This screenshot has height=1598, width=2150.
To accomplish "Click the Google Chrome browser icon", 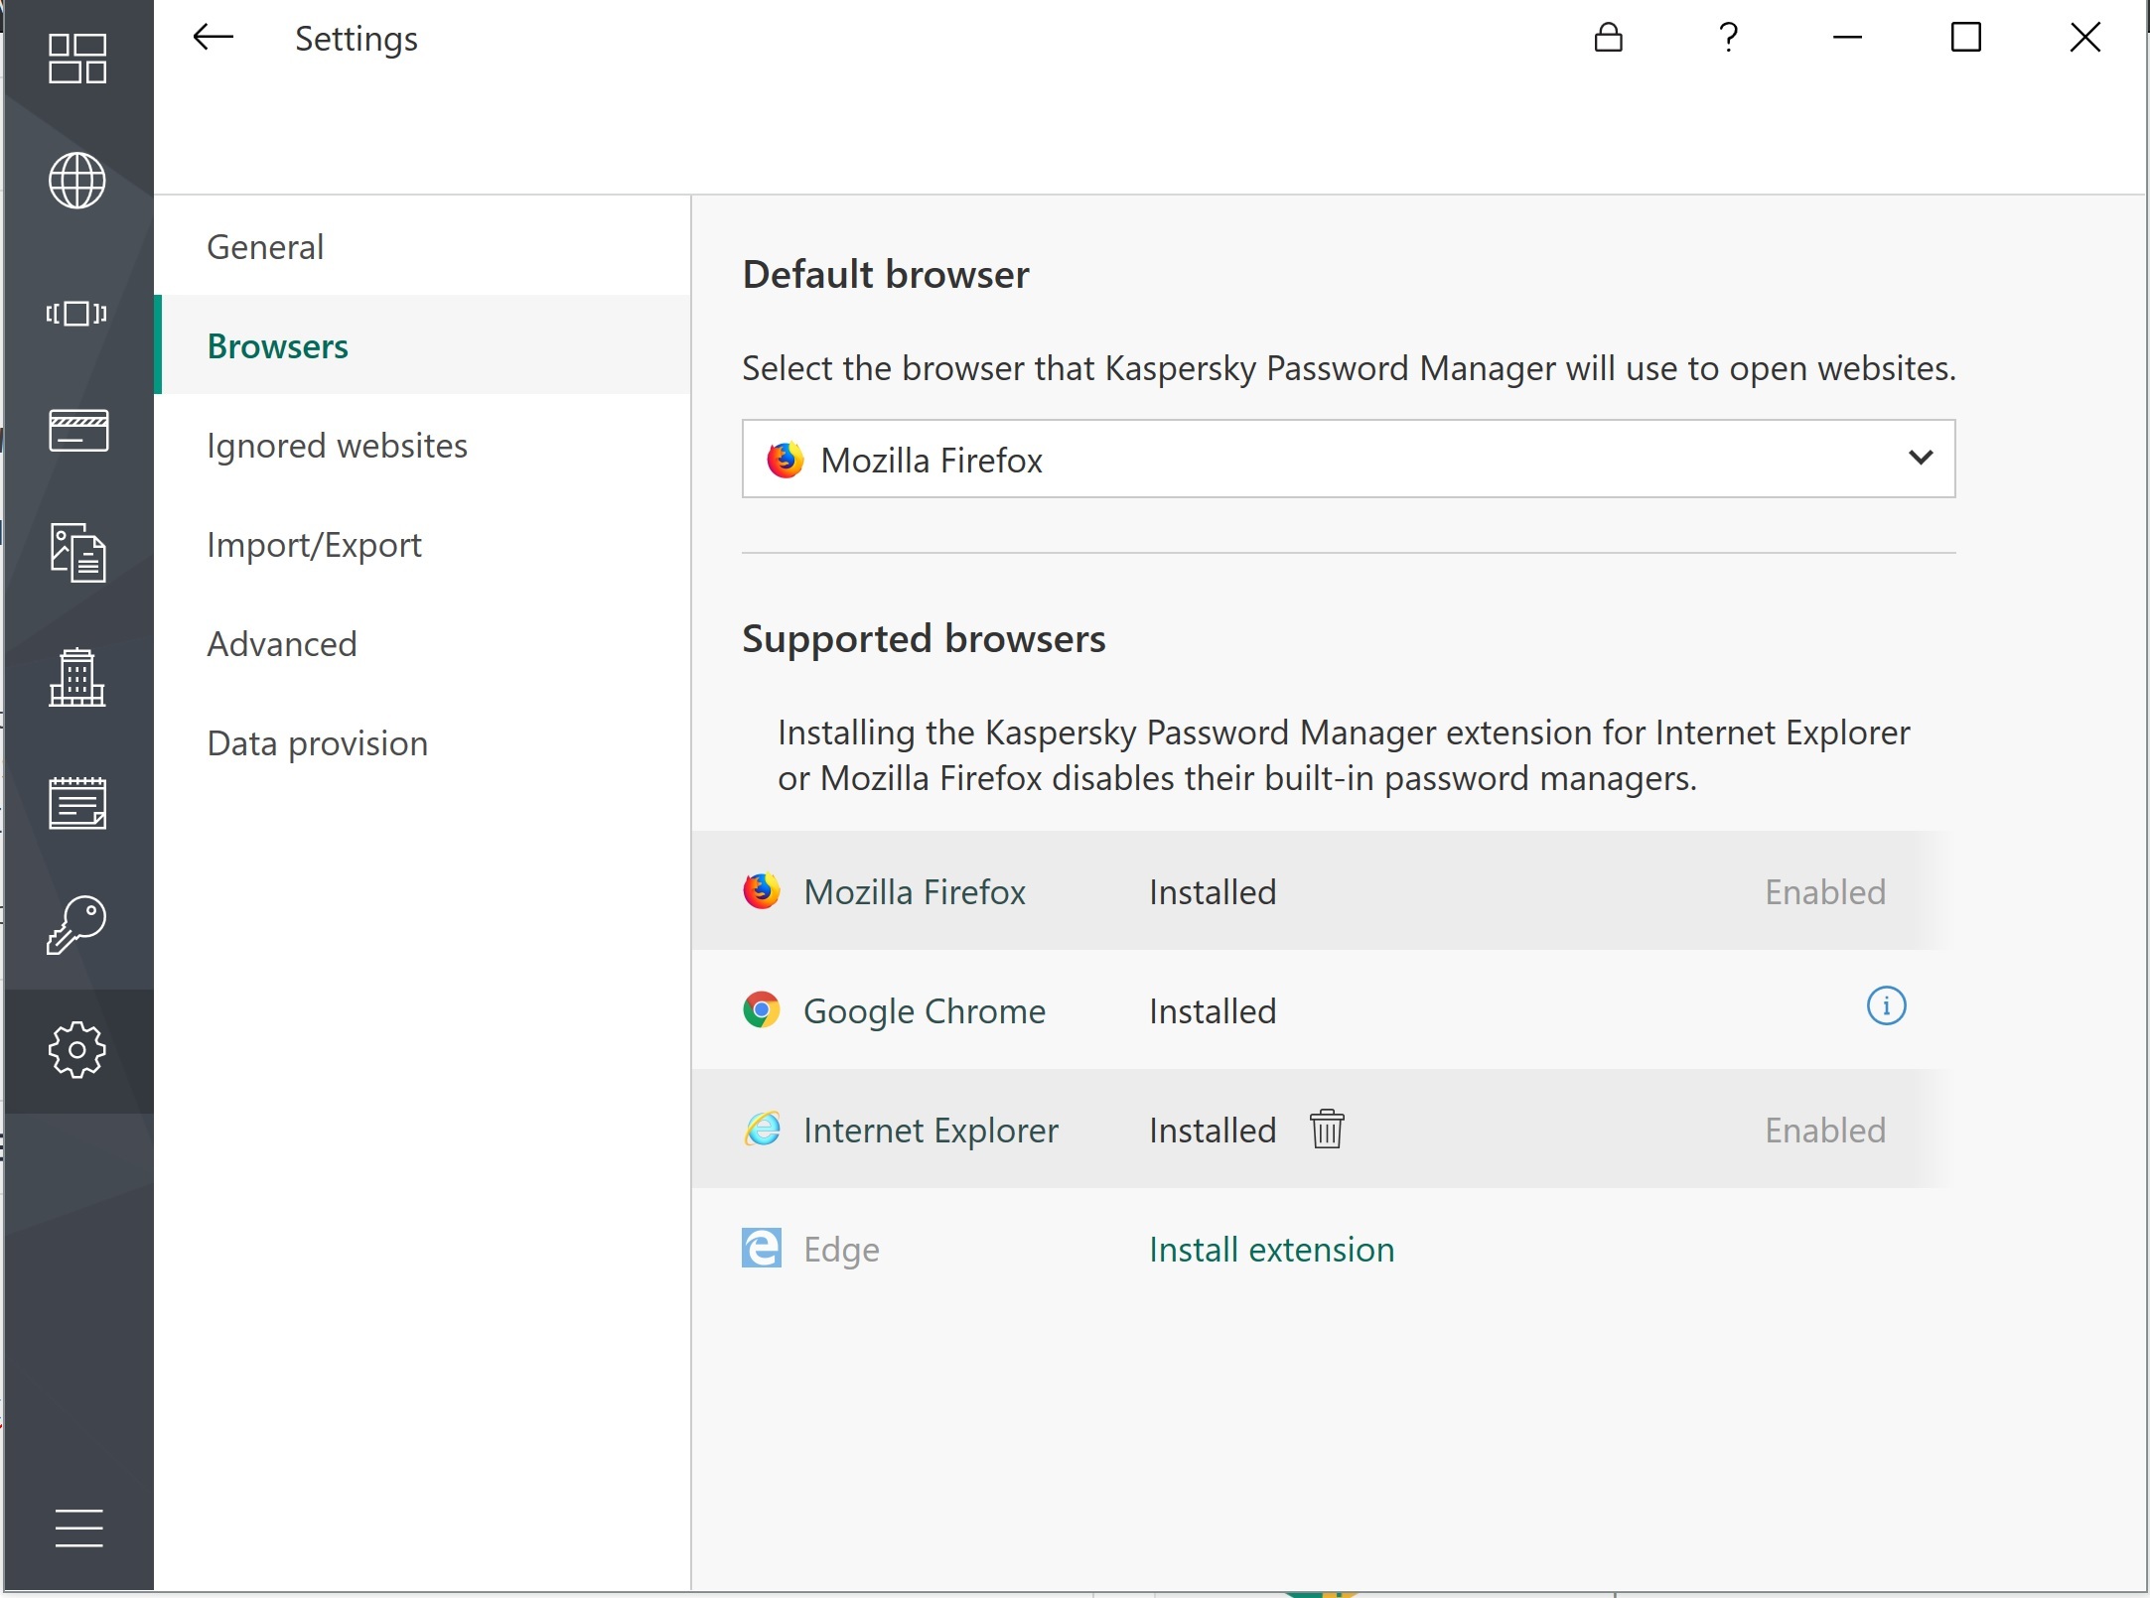I will [x=762, y=1010].
